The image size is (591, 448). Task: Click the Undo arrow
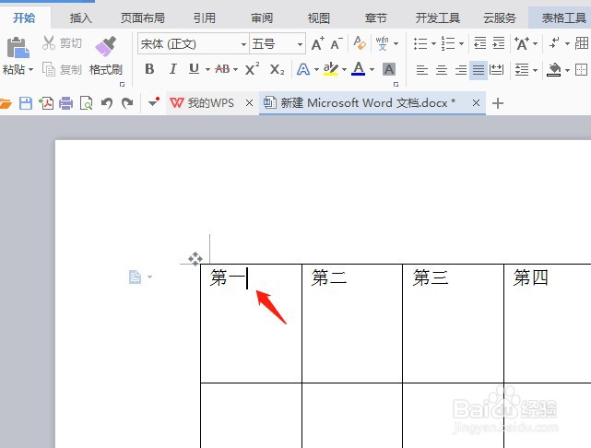point(107,103)
